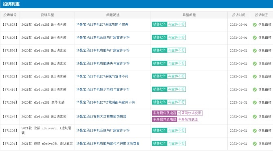
Task: Open complaint 华晨宝马X3车机缺少功能与宣传不符
Action: click(x=103, y=89)
